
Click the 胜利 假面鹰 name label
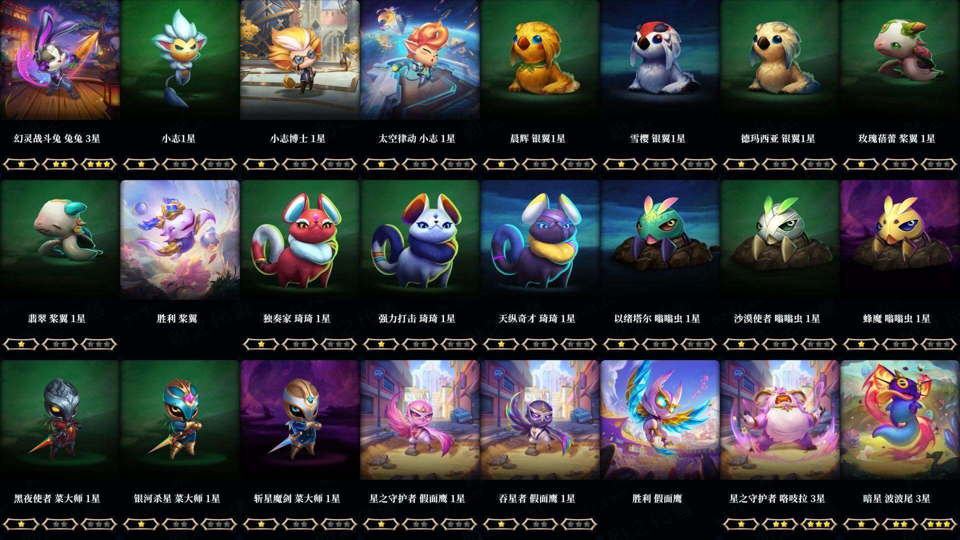[657, 498]
